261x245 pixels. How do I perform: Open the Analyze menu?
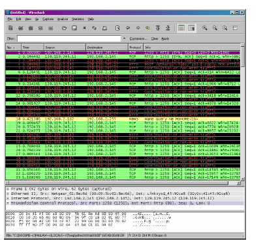[63, 19]
